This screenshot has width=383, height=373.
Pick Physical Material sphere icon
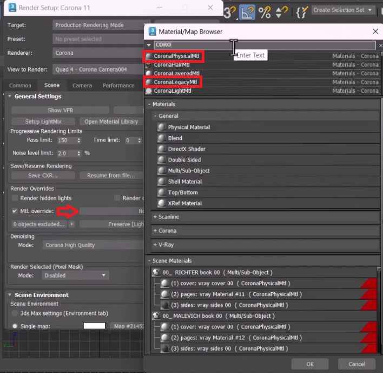click(x=161, y=127)
